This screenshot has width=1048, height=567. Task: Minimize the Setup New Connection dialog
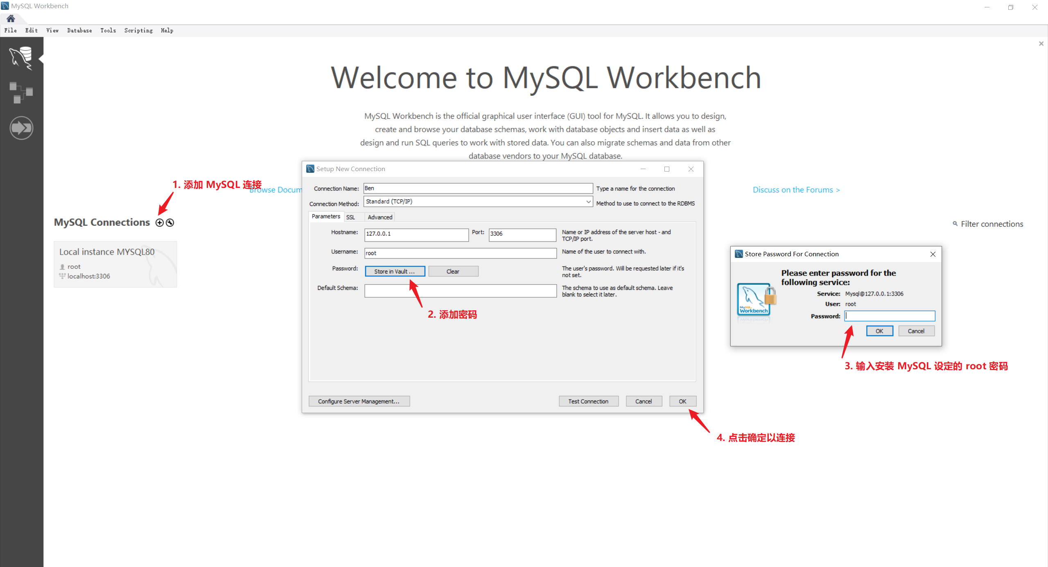[x=643, y=169]
